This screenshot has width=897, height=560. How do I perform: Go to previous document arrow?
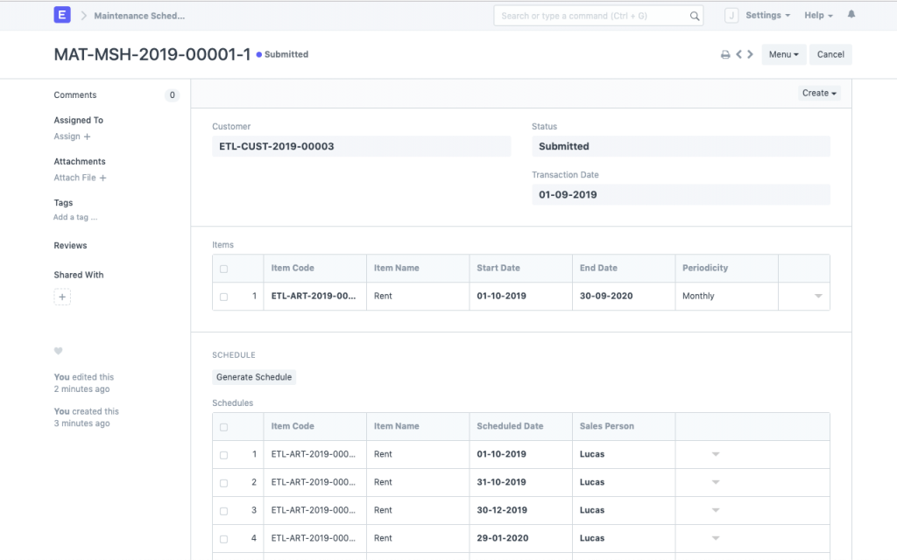click(x=739, y=54)
